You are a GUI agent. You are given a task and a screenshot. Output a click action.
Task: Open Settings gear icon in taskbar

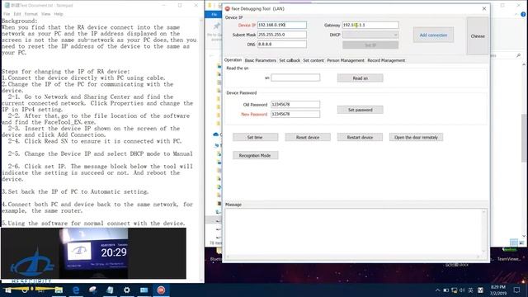[x=126, y=290]
